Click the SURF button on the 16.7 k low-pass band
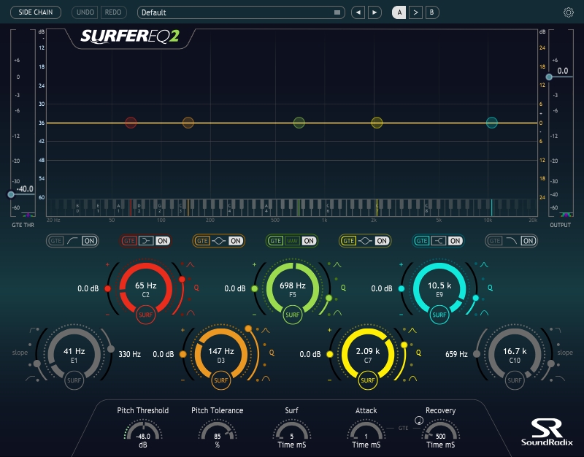Screen dimensions: 584x457 coord(515,380)
